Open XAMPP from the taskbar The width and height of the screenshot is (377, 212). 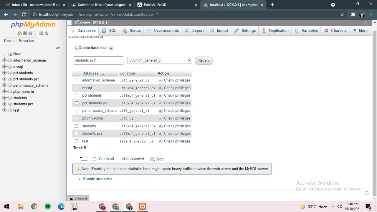[143, 206]
